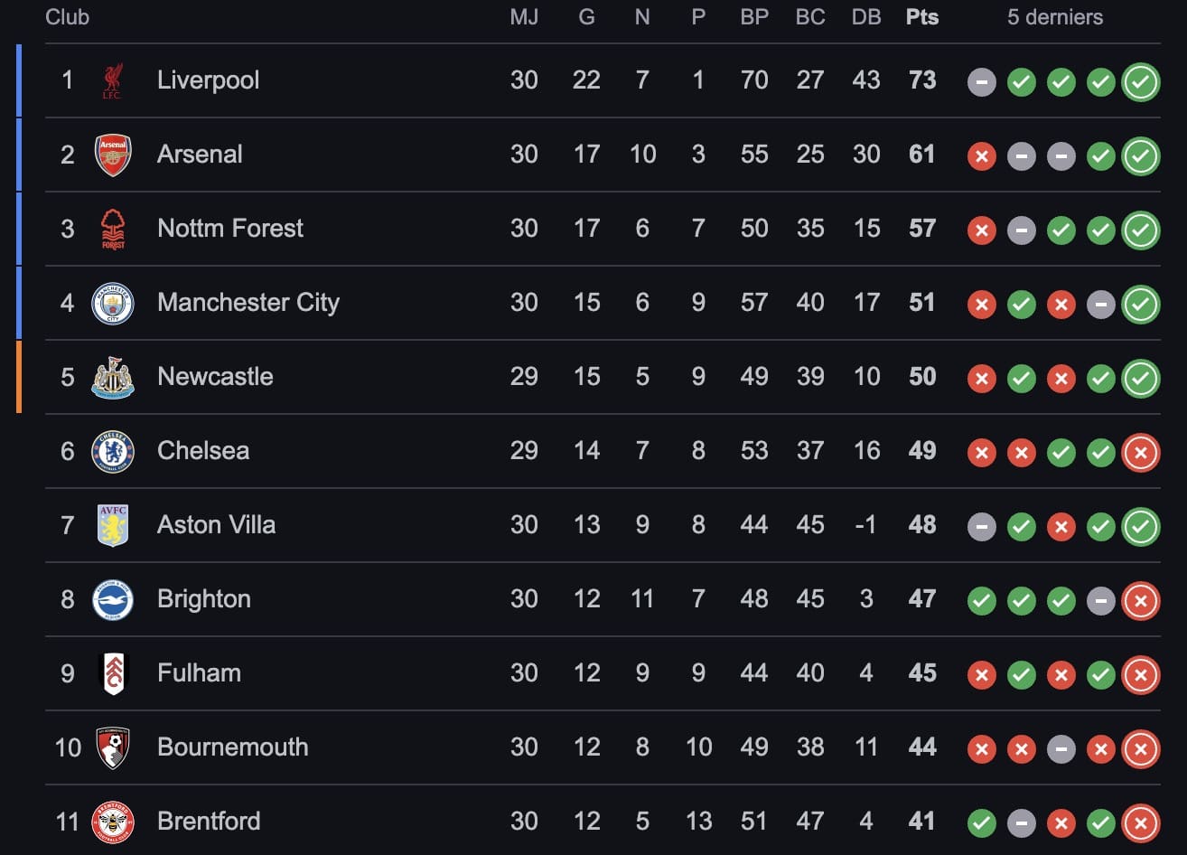Click the Newcastle club crest

[x=113, y=377]
